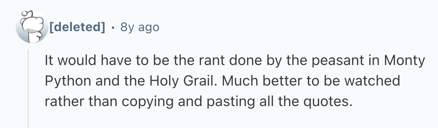Open the deleted user's Snoo avatar
The height and width of the screenshot is (128, 438).
pyautogui.click(x=32, y=27)
